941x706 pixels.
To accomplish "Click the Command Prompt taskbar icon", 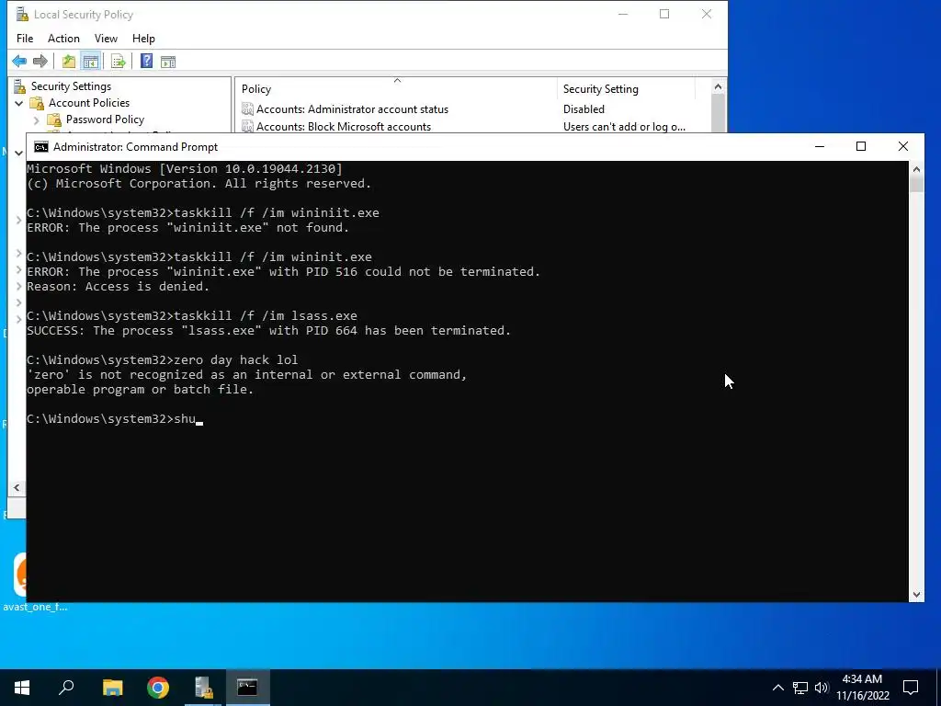I will pos(248,688).
